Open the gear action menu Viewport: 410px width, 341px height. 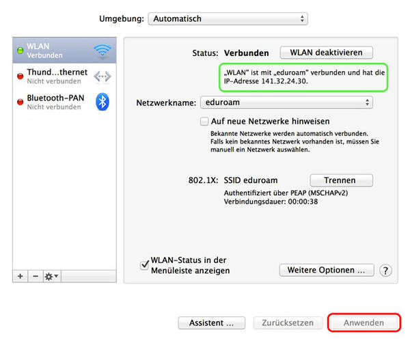[52, 276]
